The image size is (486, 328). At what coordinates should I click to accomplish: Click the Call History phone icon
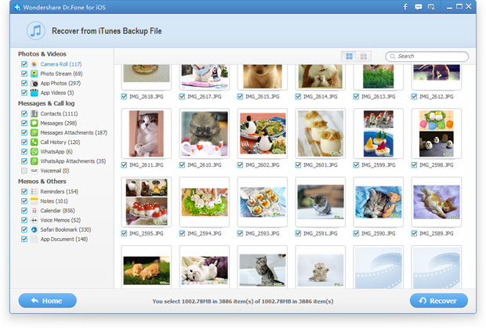(x=34, y=142)
